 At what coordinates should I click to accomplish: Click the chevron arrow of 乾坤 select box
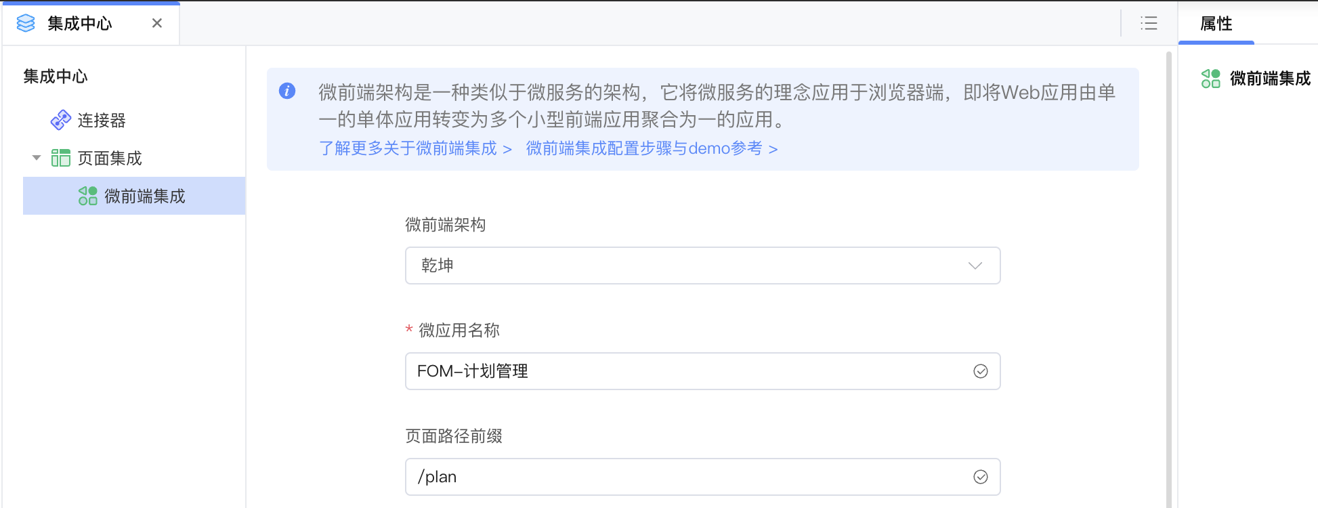(x=975, y=266)
